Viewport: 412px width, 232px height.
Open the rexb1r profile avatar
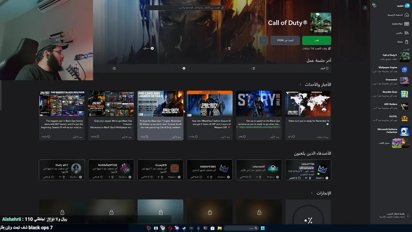(407, 6)
